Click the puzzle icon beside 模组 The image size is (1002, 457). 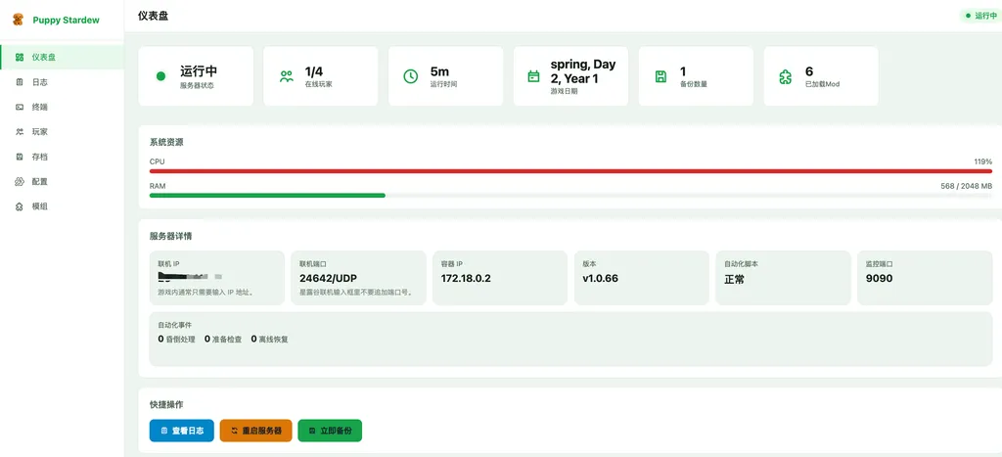(20, 206)
